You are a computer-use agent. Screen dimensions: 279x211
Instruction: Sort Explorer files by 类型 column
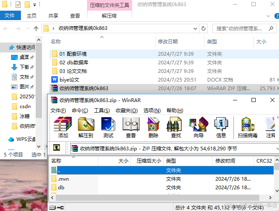212,41
